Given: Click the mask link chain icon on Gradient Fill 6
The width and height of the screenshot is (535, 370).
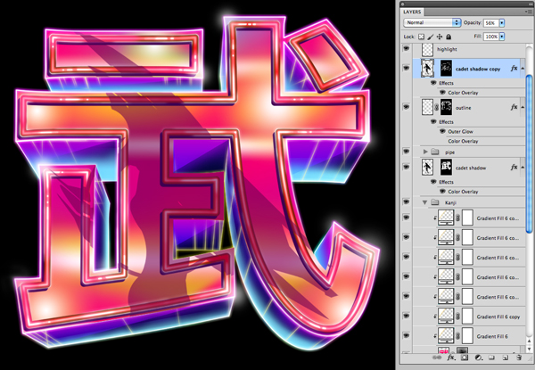Looking at the screenshot, I should pos(458,336).
